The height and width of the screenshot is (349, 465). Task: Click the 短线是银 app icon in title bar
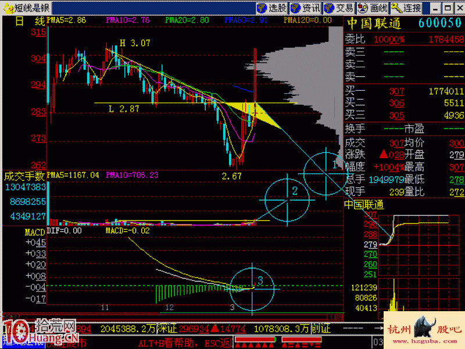point(9,8)
